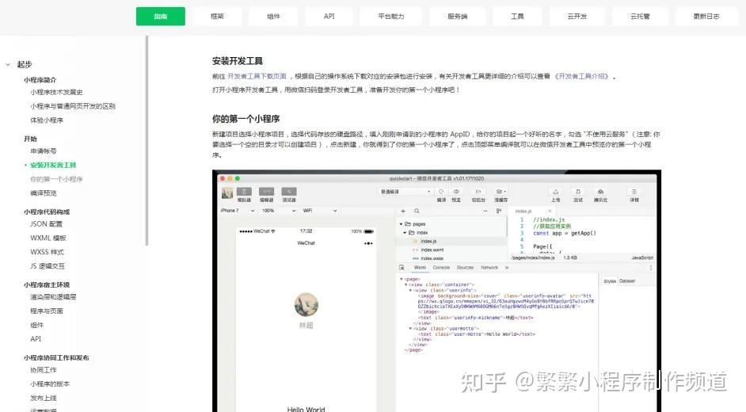Open the 云开发 top tab

(x=577, y=16)
